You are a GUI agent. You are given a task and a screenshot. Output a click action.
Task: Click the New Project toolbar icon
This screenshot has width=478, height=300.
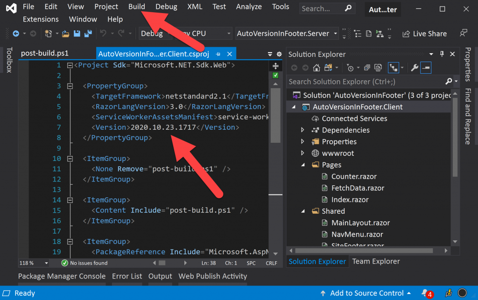[x=48, y=34]
